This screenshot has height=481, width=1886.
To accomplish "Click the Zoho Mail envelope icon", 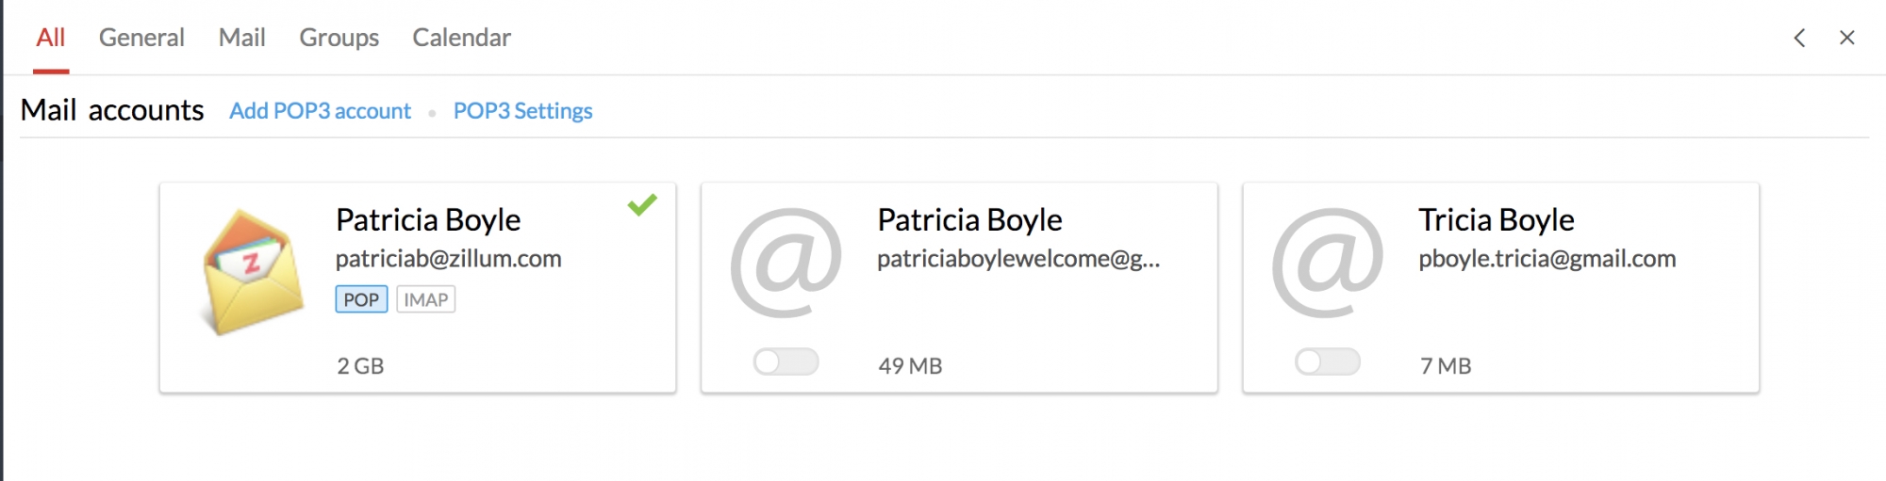I will 253,272.
